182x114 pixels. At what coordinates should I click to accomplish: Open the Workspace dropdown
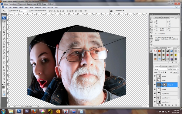click(120, 11)
